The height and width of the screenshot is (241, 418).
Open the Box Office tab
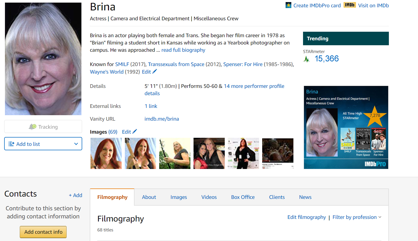(243, 197)
